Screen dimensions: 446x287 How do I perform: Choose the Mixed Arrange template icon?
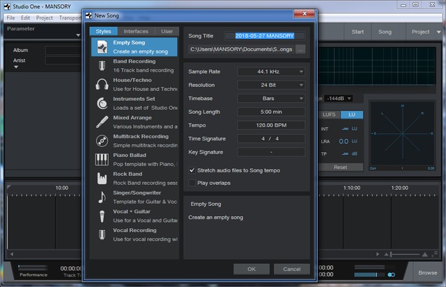[101, 122]
